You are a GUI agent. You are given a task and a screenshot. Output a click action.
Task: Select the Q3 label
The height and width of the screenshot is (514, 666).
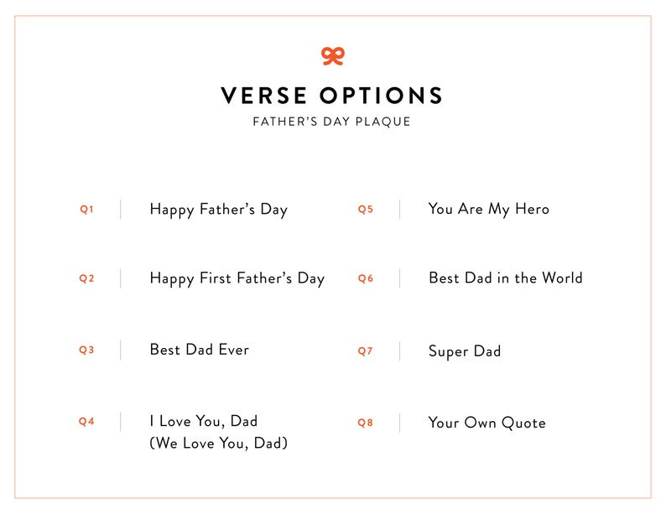pyautogui.click(x=86, y=350)
